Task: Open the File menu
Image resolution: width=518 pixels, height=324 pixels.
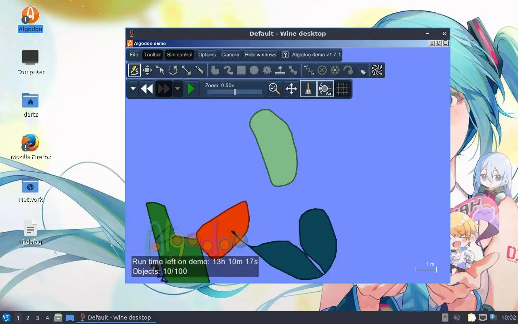Action: [x=134, y=55]
